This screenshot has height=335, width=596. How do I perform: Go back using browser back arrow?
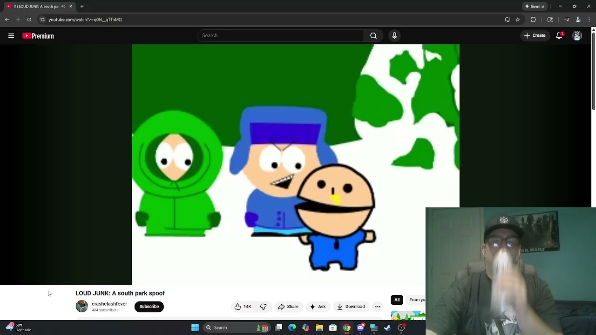click(x=7, y=20)
